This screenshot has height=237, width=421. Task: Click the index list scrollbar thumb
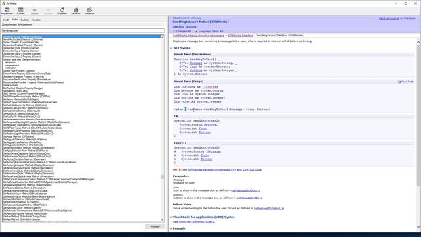coord(162,177)
